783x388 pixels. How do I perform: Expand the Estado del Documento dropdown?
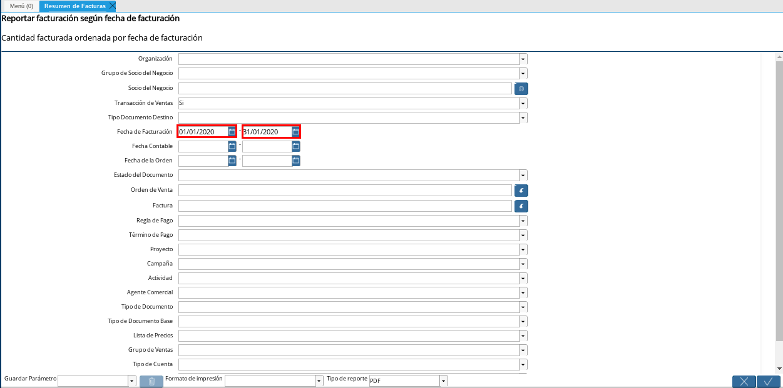523,176
